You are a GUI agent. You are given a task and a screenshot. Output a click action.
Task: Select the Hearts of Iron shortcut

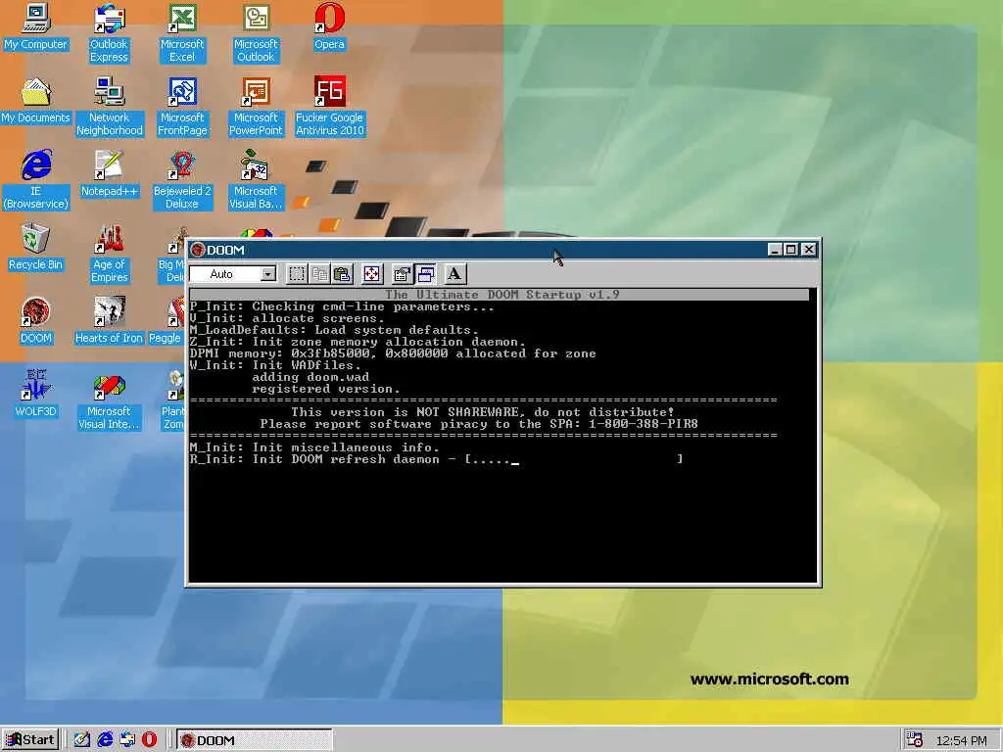coord(109,321)
